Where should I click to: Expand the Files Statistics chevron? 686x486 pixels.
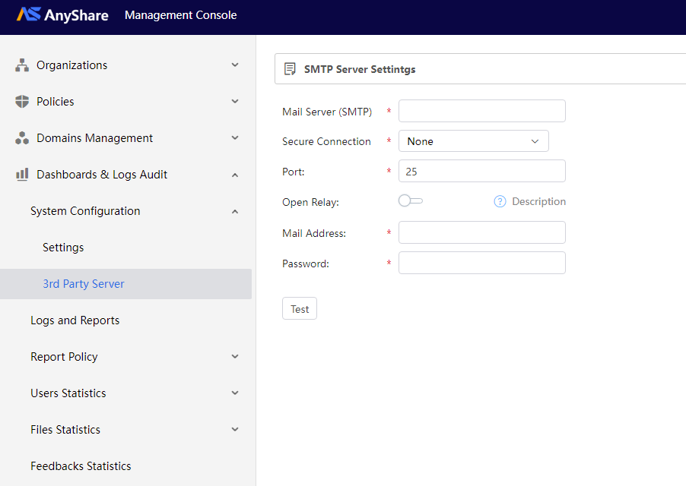[x=235, y=430]
